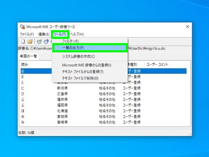Click the 総数: 10個 status bar text

pyautogui.click(x=26, y=133)
